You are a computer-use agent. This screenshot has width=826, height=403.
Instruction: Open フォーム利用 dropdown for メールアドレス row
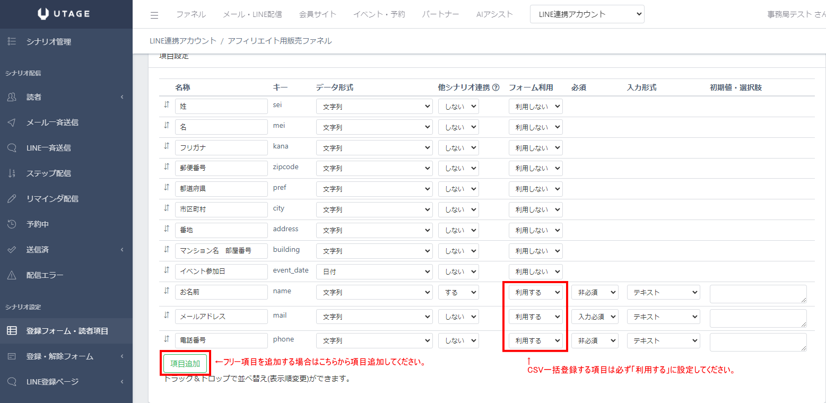[x=535, y=317]
